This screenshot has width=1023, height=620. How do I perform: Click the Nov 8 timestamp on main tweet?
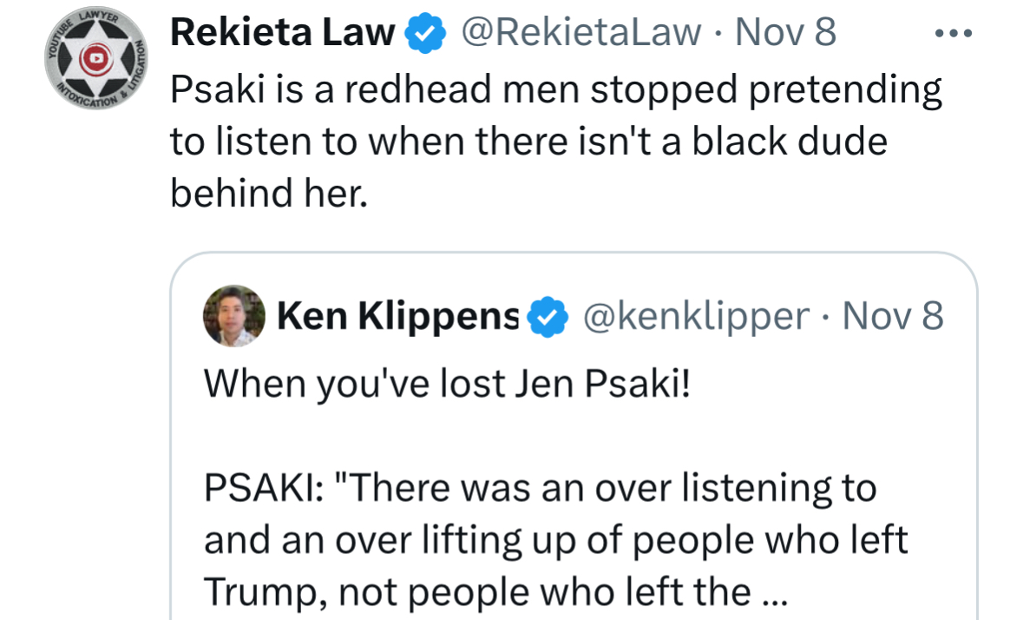pos(785,33)
